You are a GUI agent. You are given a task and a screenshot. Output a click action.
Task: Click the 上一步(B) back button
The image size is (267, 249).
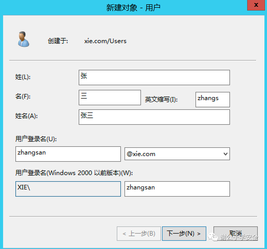point(139,234)
